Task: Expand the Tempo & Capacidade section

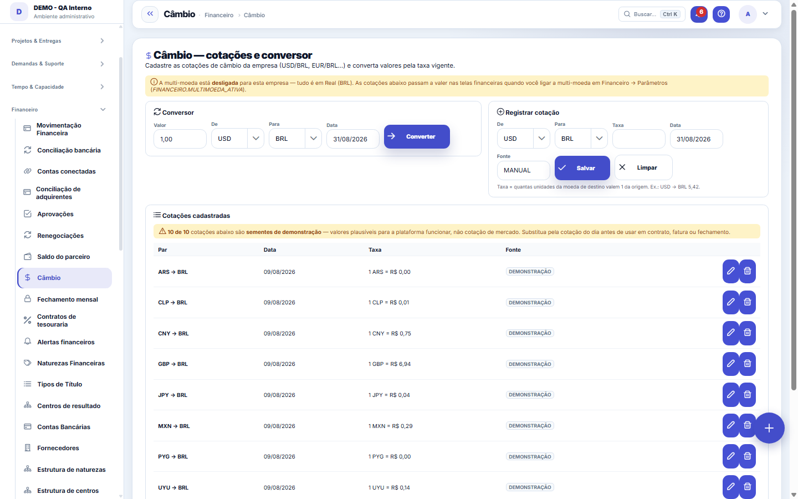Action: coord(58,87)
